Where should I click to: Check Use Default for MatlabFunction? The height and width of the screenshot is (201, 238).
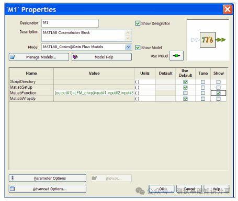click(185, 93)
